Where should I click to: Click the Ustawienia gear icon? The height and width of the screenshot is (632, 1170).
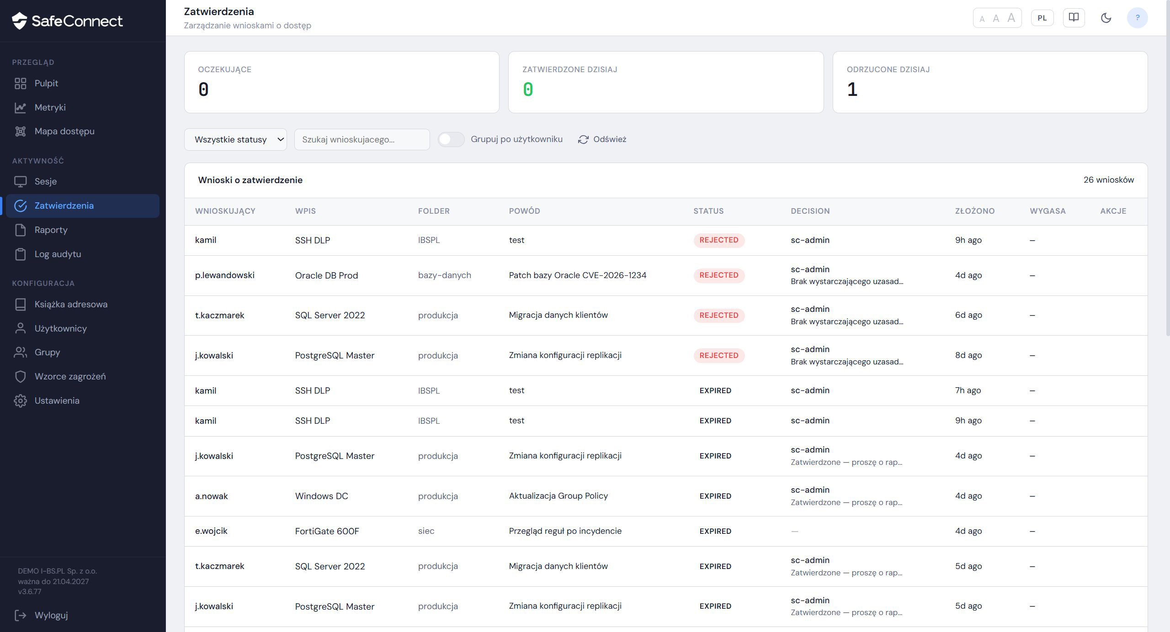[x=21, y=401]
